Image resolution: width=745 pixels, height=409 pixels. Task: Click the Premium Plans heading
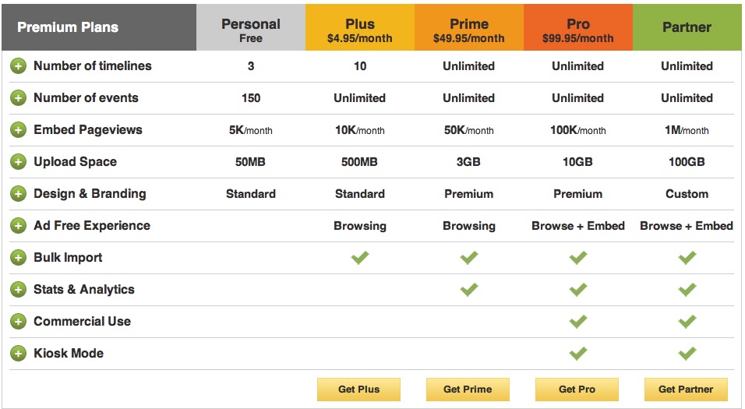[x=68, y=28]
